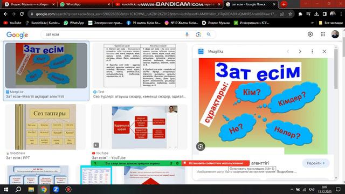Open Windows taskbar search
This screenshot has width=345, height=194.
pos(18,189)
